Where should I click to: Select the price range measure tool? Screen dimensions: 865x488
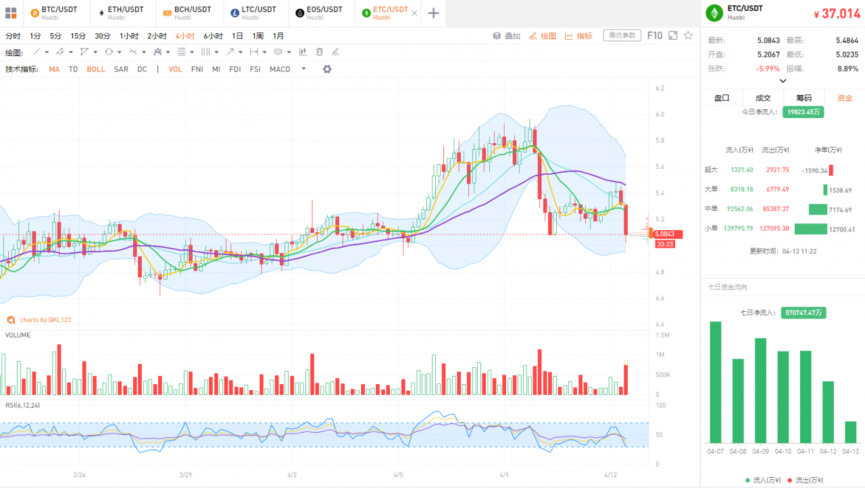[x=254, y=52]
